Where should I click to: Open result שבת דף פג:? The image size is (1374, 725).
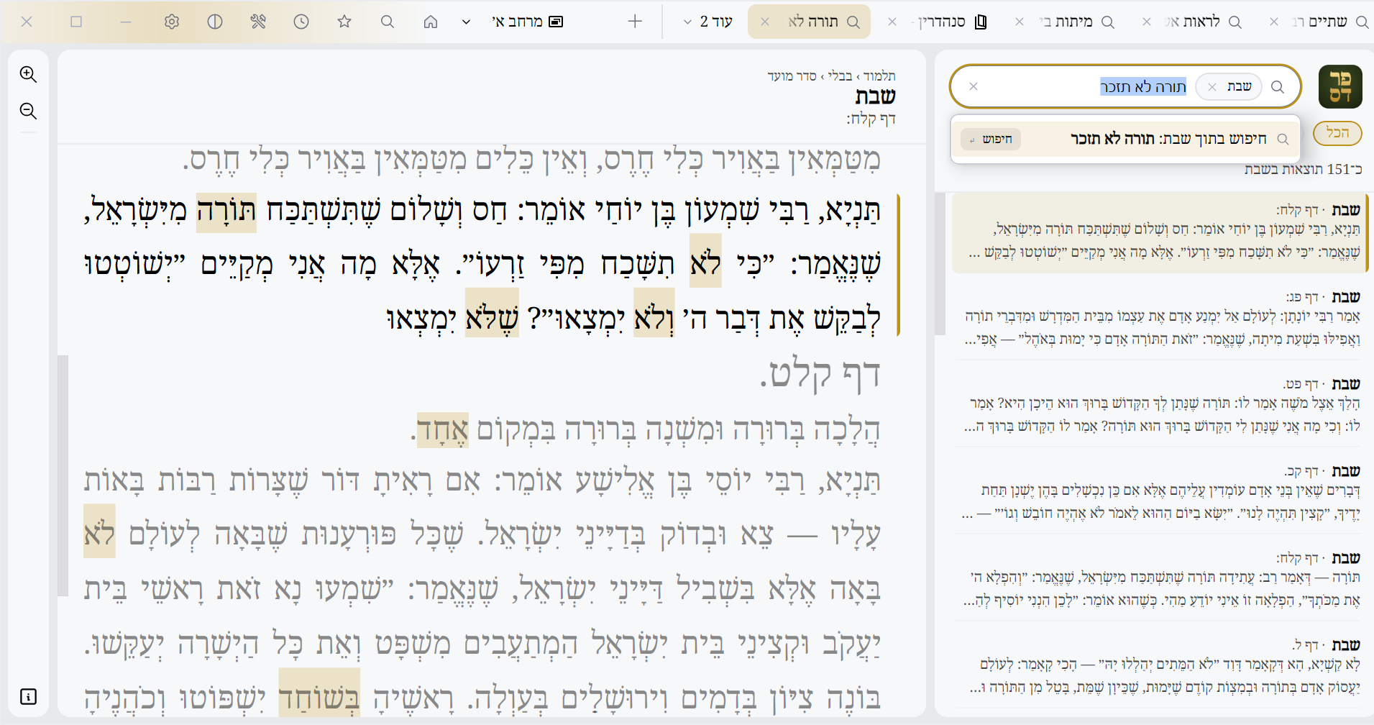click(x=1159, y=318)
